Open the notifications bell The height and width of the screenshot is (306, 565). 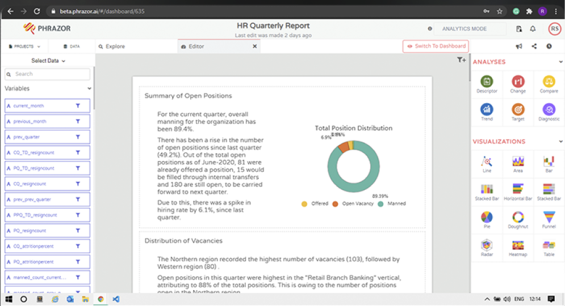click(x=533, y=29)
